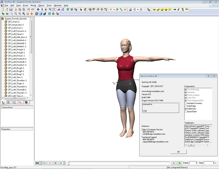Click the Save file toolbar icon

pos(11,9)
